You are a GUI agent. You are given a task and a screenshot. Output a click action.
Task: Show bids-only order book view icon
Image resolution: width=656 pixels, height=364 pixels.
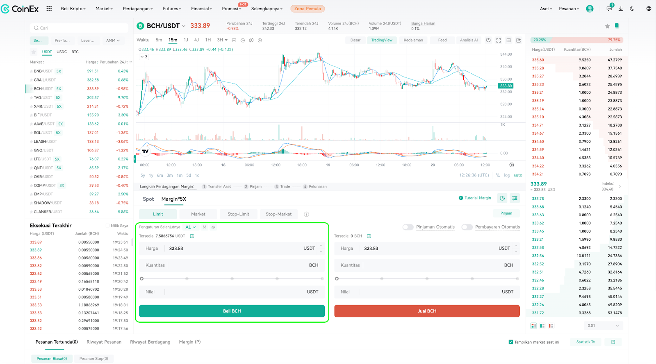(542, 326)
